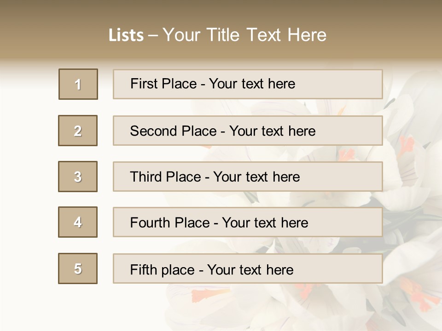Click the number 3 box
The height and width of the screenshot is (331, 442).
tap(78, 177)
